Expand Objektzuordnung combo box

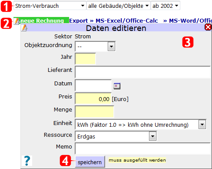tap(95, 46)
